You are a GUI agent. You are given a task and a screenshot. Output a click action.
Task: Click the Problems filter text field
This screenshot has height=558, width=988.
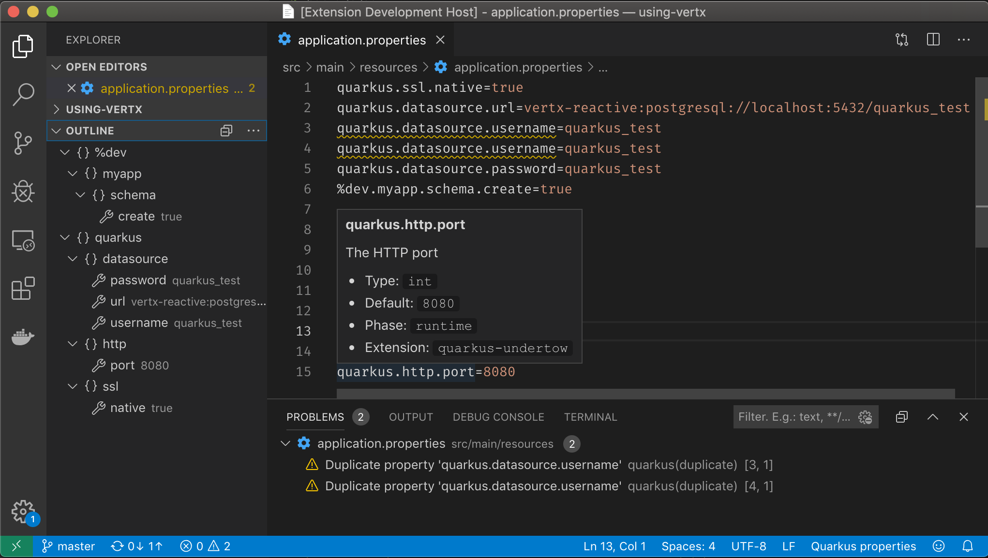pos(793,417)
